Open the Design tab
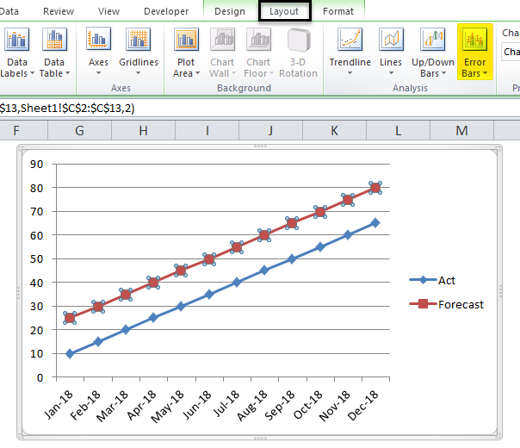This screenshot has height=448, width=520. [230, 11]
